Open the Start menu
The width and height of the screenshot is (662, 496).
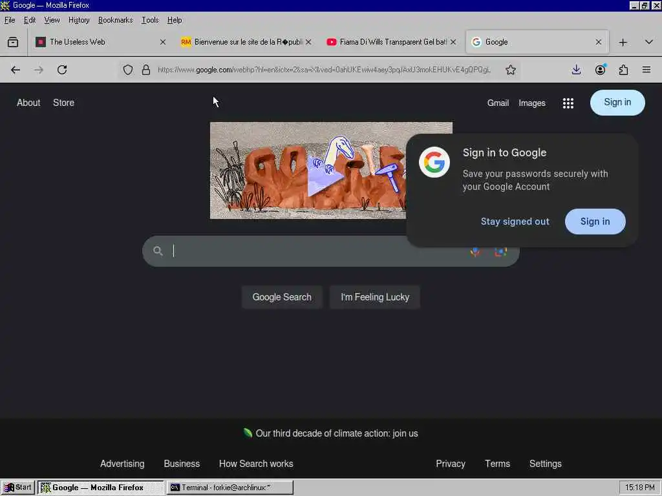click(x=17, y=488)
